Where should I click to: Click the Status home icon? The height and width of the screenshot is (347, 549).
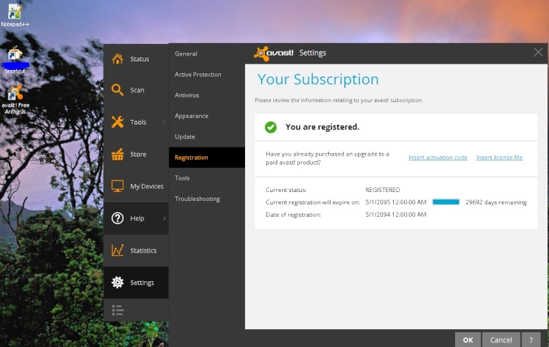(x=117, y=59)
